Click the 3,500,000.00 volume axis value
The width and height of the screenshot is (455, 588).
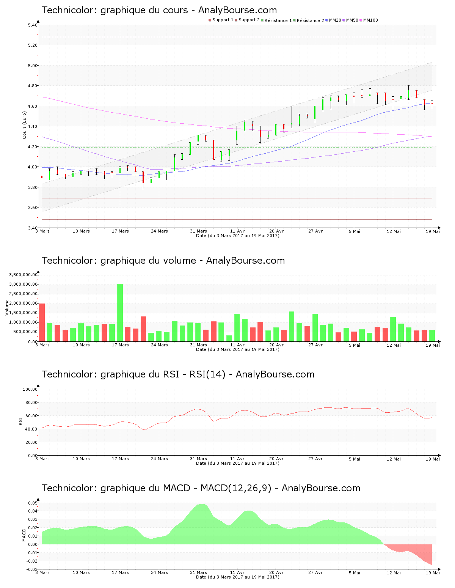pyautogui.click(x=23, y=275)
